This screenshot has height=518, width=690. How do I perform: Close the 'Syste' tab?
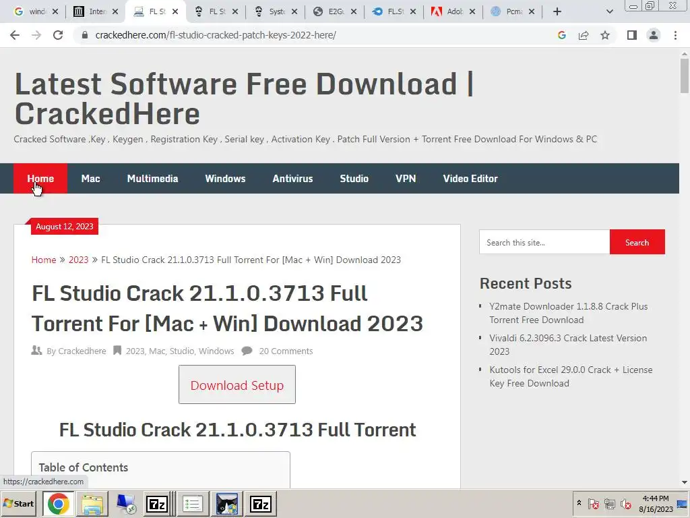click(x=294, y=11)
